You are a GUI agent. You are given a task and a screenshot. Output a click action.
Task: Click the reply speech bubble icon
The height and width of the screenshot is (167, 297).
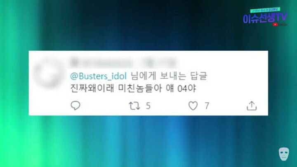pyautogui.click(x=75, y=106)
